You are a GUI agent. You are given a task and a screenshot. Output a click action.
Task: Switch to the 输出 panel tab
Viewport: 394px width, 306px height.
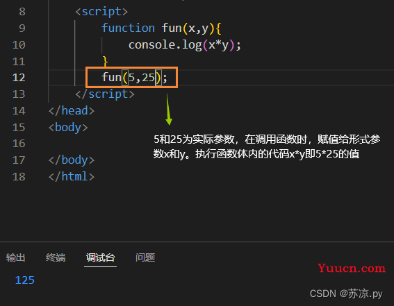click(x=15, y=257)
